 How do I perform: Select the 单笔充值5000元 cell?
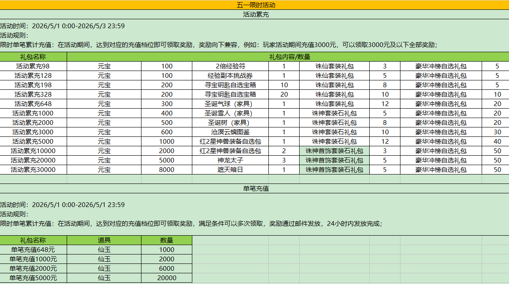33,278
